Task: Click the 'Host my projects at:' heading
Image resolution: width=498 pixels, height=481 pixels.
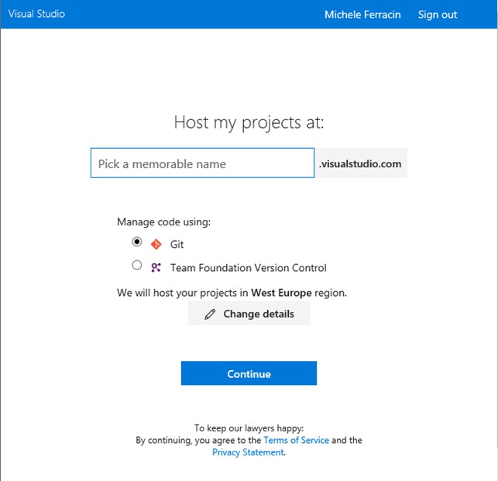Action: [249, 122]
